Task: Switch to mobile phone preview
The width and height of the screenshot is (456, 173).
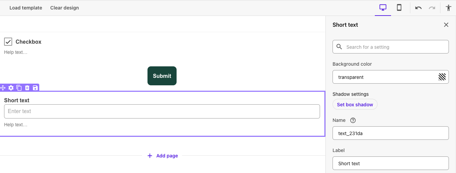Action: [399, 7]
